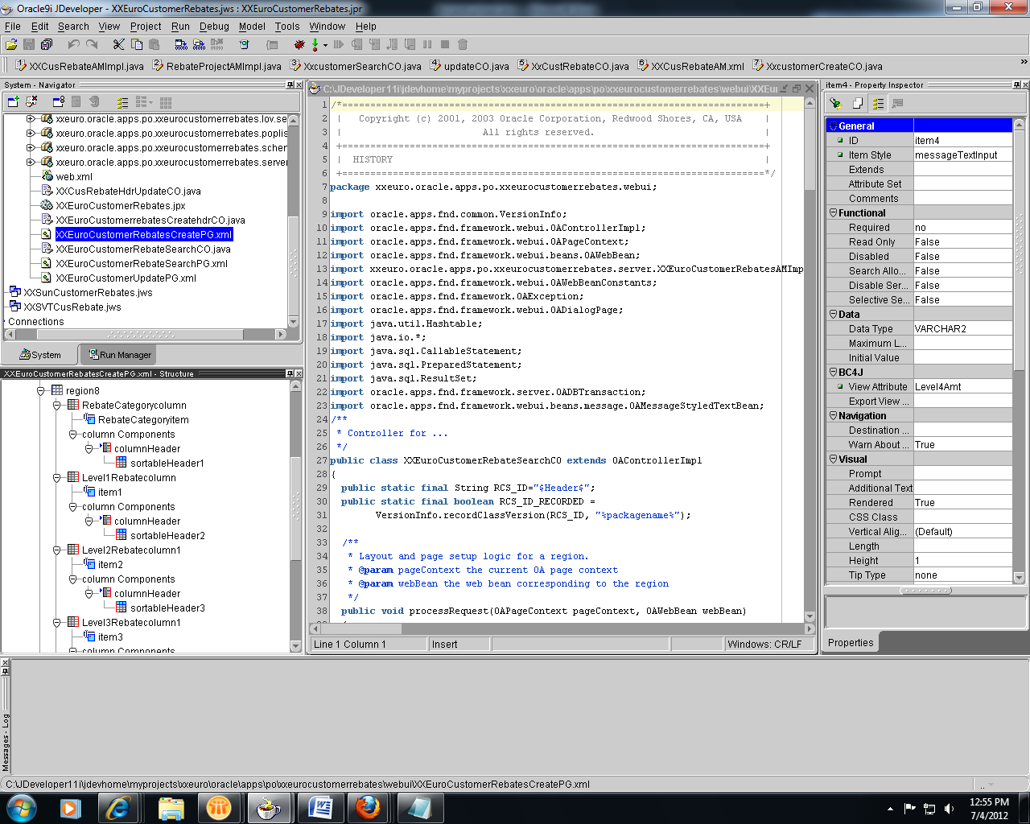Collapse the General property section
The image size is (1030, 824).
[834, 126]
